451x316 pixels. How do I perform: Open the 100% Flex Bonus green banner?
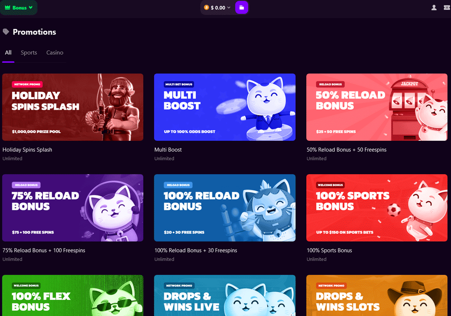pyautogui.click(x=73, y=296)
